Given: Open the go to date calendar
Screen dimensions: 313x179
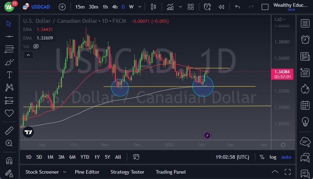Looking at the screenshot, I should tap(136, 157).
